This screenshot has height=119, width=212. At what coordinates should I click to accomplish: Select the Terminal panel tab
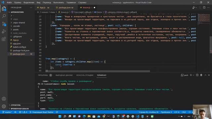click(102, 75)
